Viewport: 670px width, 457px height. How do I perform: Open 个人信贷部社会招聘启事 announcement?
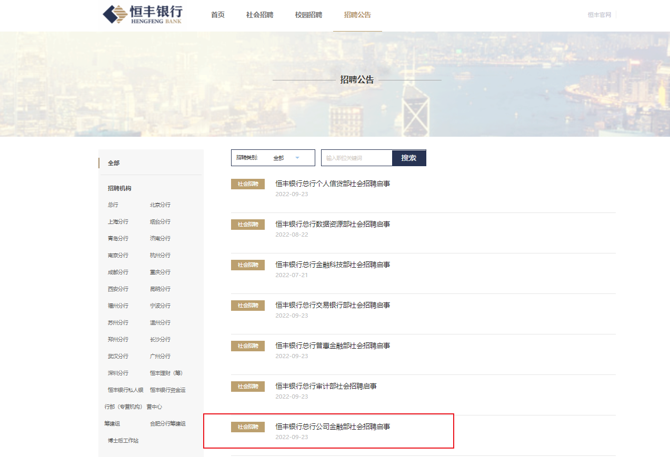click(333, 184)
